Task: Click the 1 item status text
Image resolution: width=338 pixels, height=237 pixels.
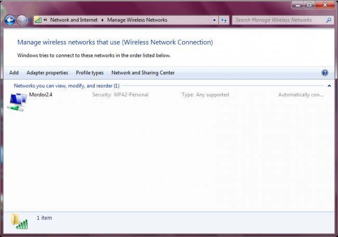Action: coord(44,218)
